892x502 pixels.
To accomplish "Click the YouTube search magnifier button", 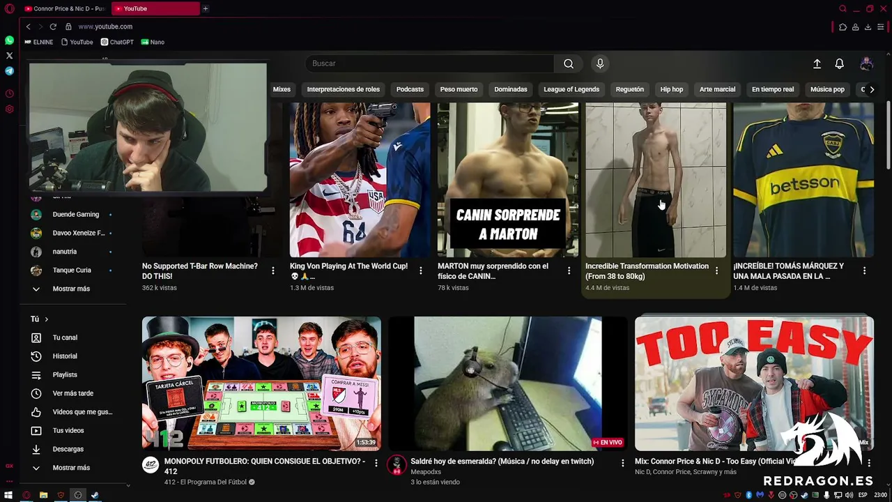I will (569, 63).
